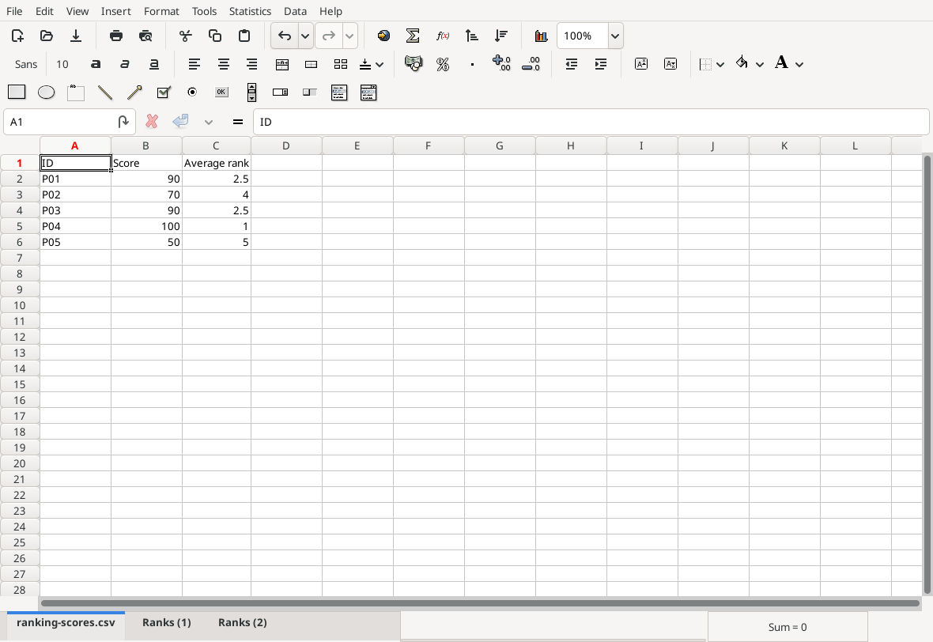Decrease cell indent

tap(571, 64)
